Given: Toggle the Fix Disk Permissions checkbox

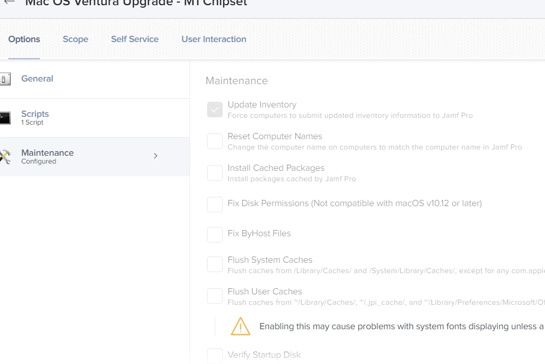Looking at the screenshot, I should (x=215, y=205).
